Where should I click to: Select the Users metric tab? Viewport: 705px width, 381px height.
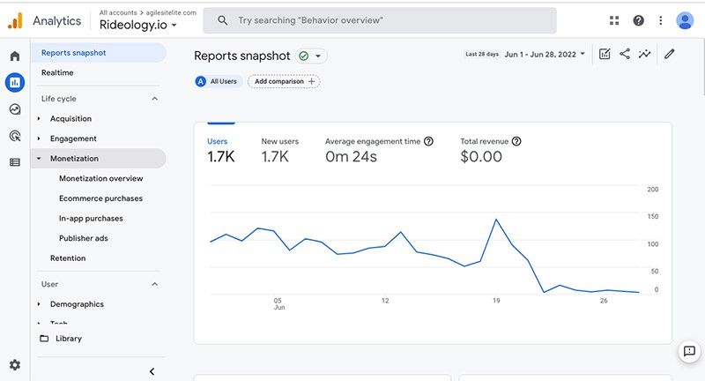[x=221, y=150]
